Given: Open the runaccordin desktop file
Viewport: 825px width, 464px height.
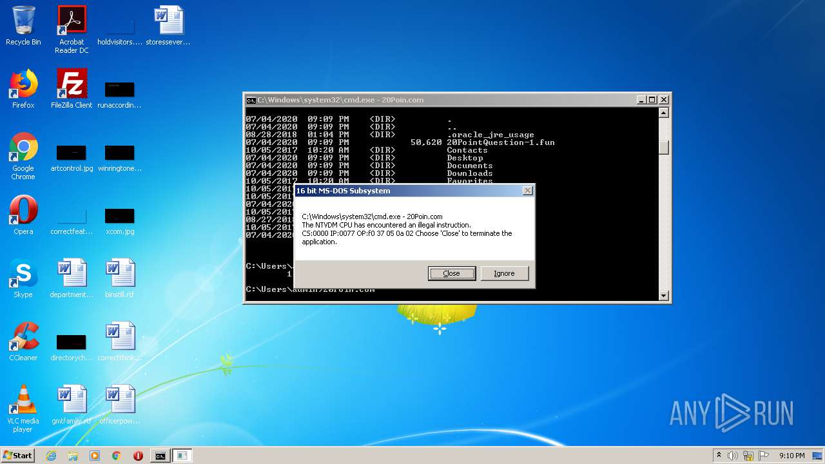Looking at the screenshot, I should click(120, 93).
